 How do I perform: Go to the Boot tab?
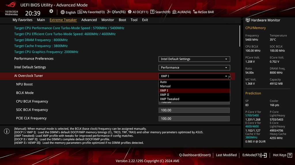pos(122,20)
